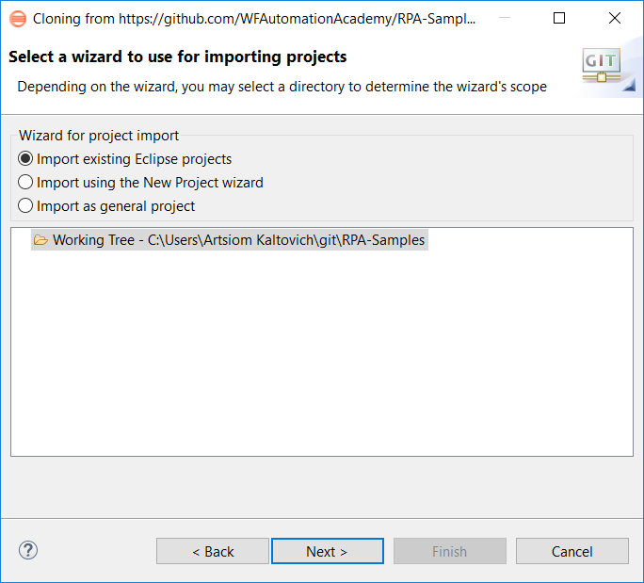This screenshot has height=583, width=644.
Task: Click the GIT wizard banner icon
Action: point(602,66)
